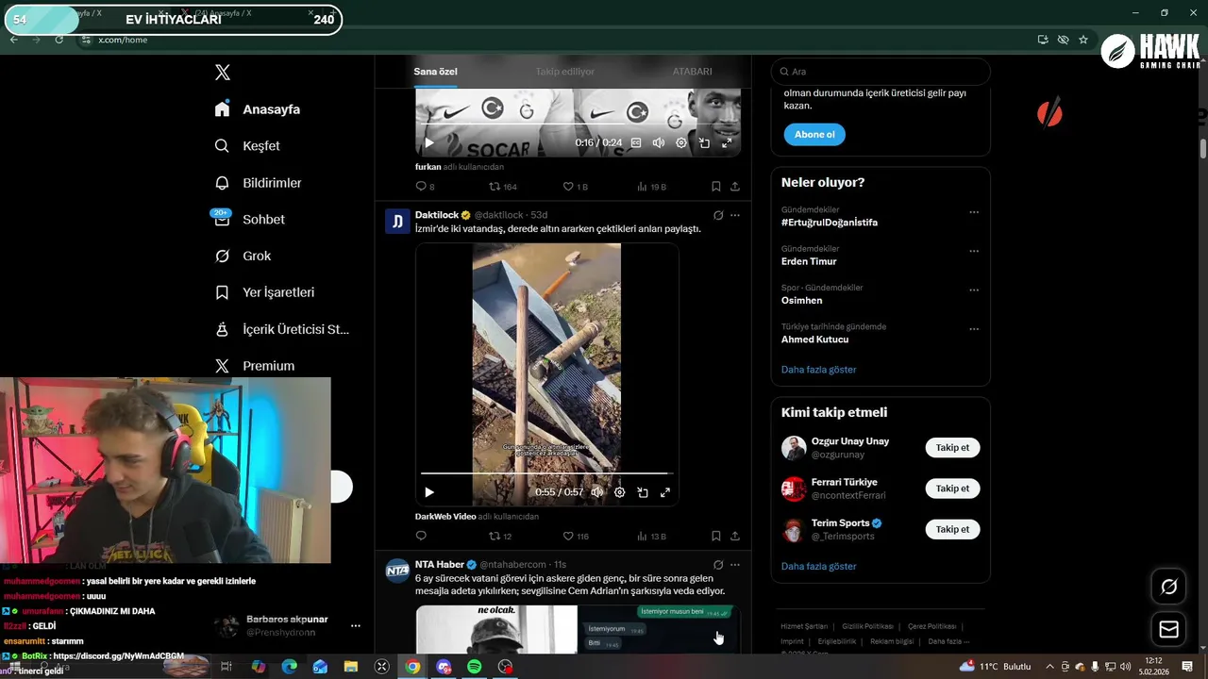Mute the 0:24 video volume
This screenshot has width=1208, height=679.
[x=659, y=143]
